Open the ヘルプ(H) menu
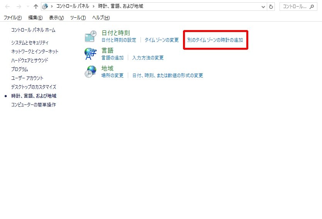The width and height of the screenshot is (322, 219). 101,18
